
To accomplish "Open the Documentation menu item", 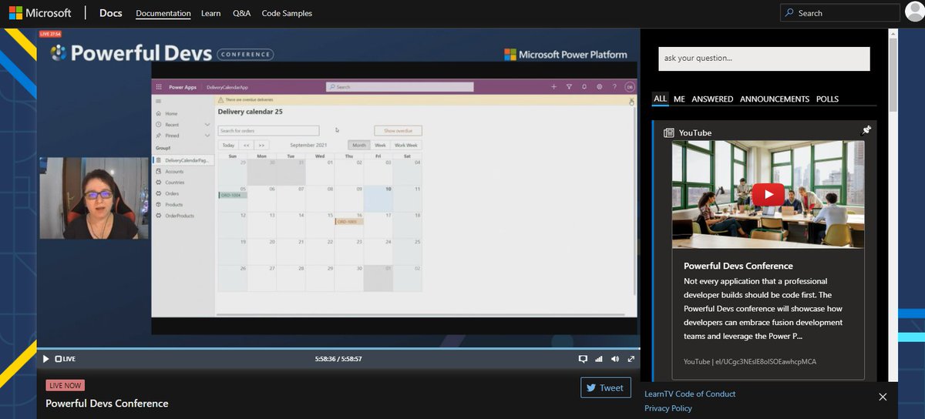I will [163, 13].
